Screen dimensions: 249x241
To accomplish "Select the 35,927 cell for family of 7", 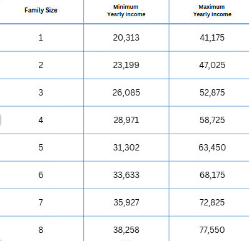I will pyautogui.click(x=126, y=202).
